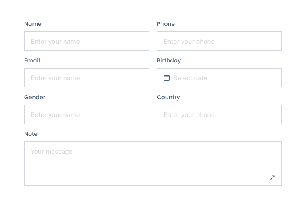
Task: Click the "Select date" placeholder text
Action: click(190, 78)
